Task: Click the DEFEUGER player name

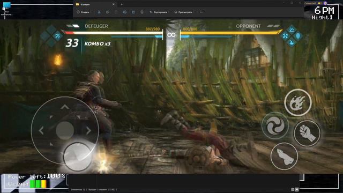Action: pyautogui.click(x=96, y=26)
